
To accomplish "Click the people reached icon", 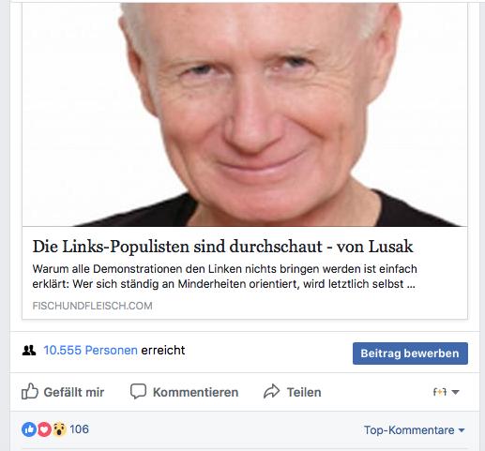I will pyautogui.click(x=29, y=351).
